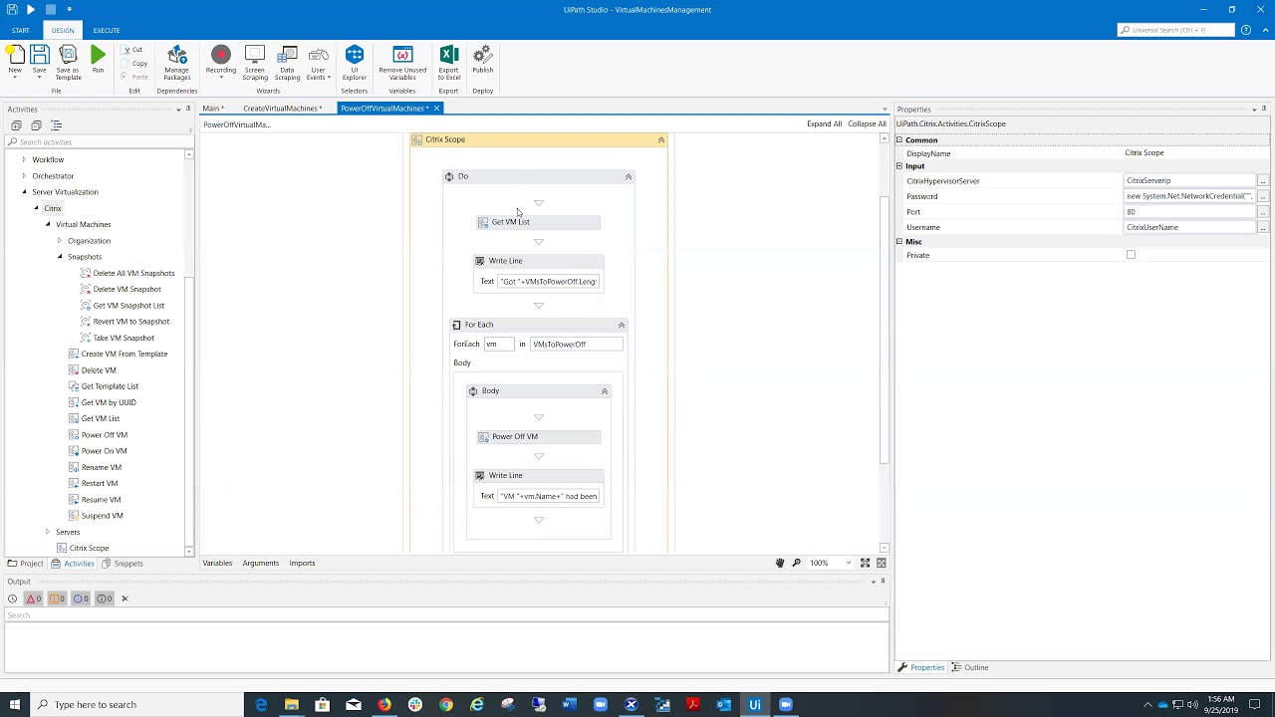1275x717 pixels.
Task: Toggle info messages filter in Output
Action: pyautogui.click(x=81, y=598)
